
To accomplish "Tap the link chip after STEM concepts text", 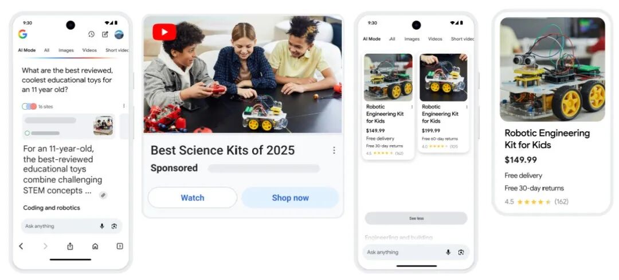I will click(103, 195).
